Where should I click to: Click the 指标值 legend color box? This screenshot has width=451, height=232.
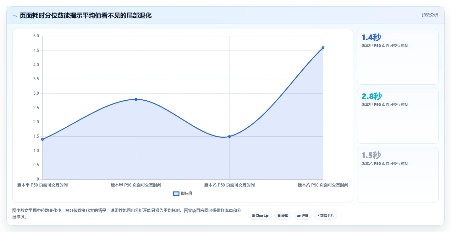(176, 194)
